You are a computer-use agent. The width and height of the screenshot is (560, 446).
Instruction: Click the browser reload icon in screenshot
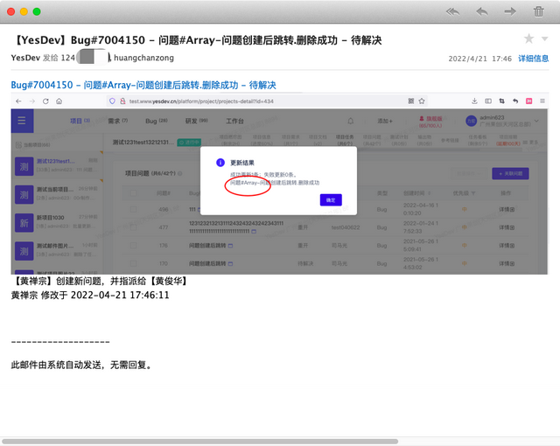pos(45,101)
